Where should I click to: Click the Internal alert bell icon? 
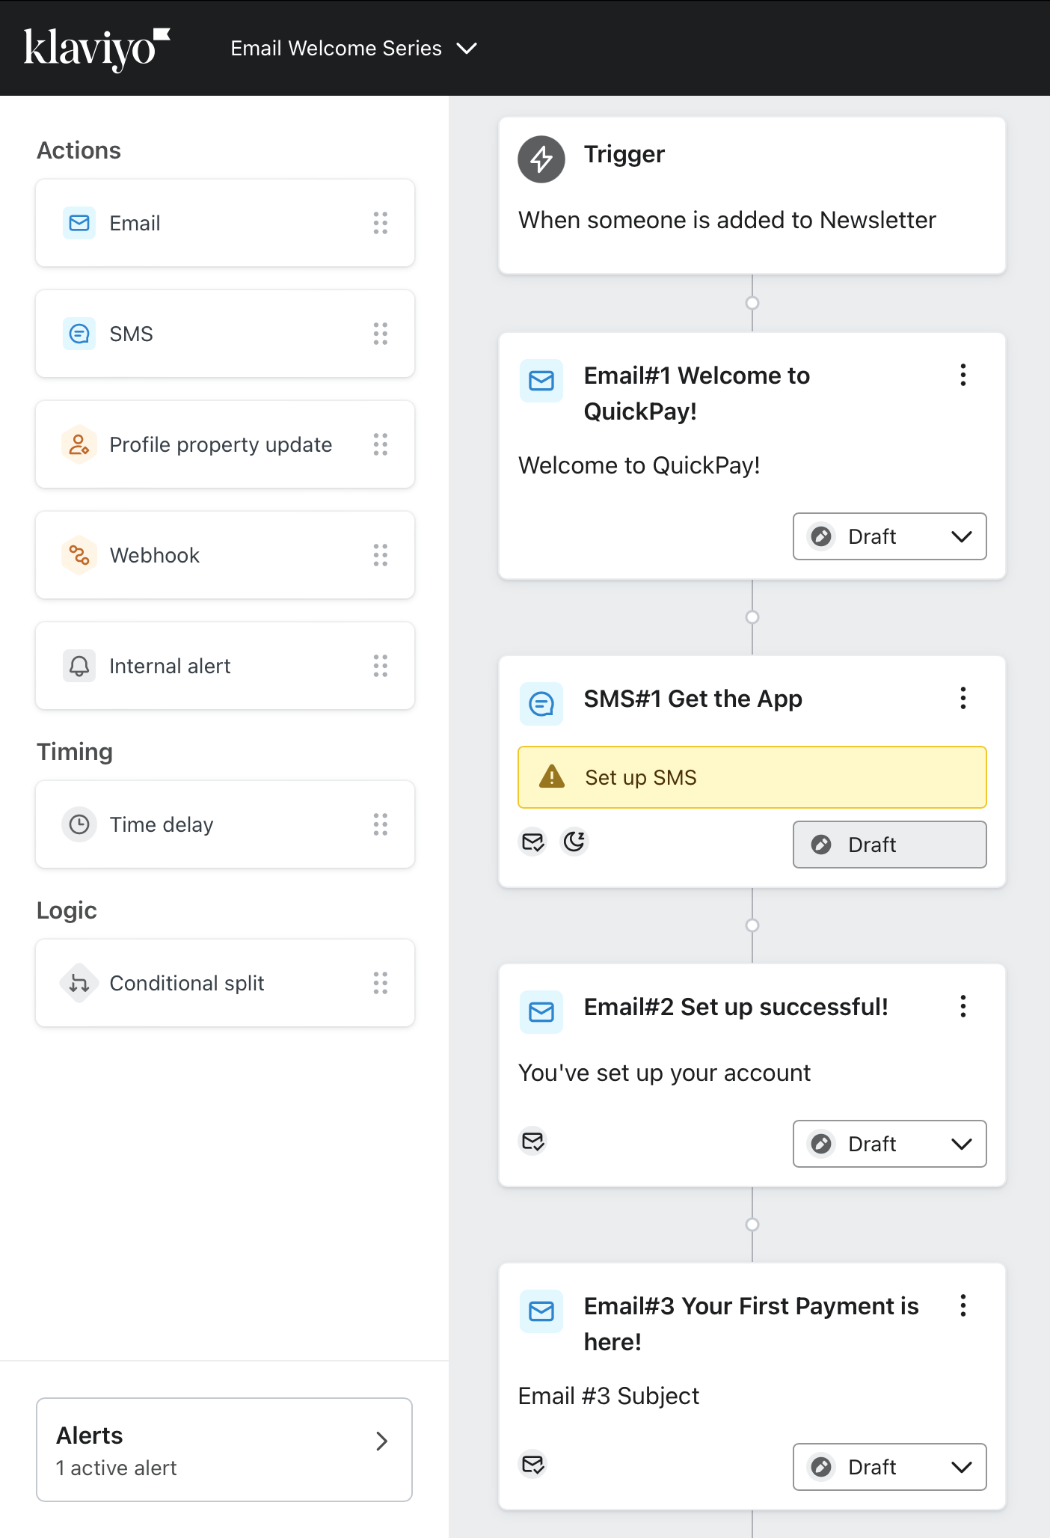[x=79, y=666]
